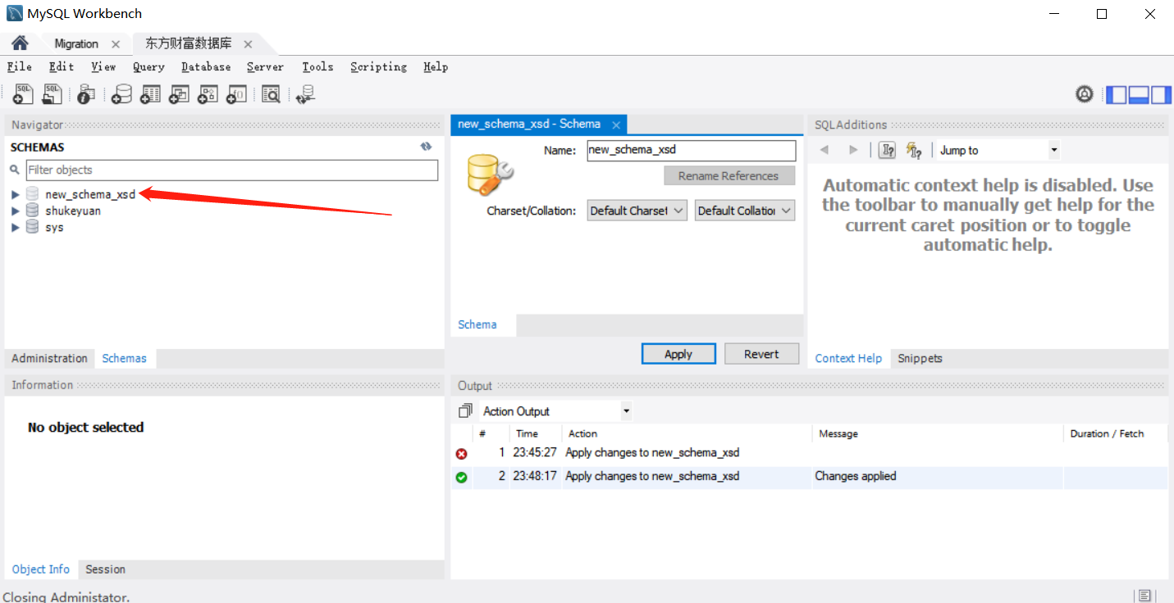Viewport: 1174px width, 603px height.
Task: Expand the sys schema node
Action: click(x=15, y=228)
